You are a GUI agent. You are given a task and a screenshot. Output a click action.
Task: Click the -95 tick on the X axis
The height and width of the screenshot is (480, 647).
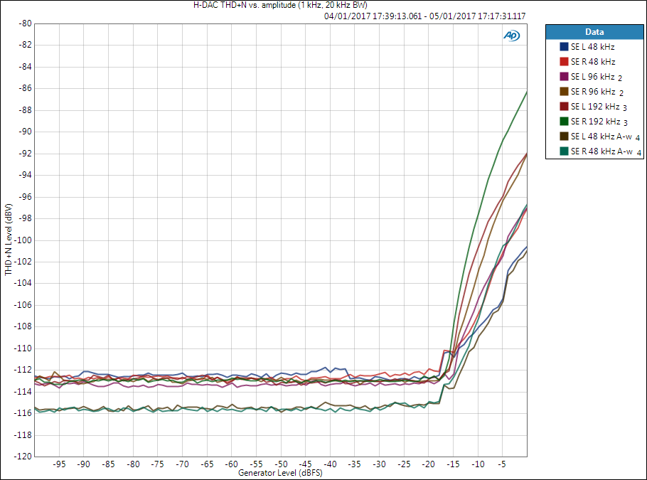pyautogui.click(x=59, y=464)
